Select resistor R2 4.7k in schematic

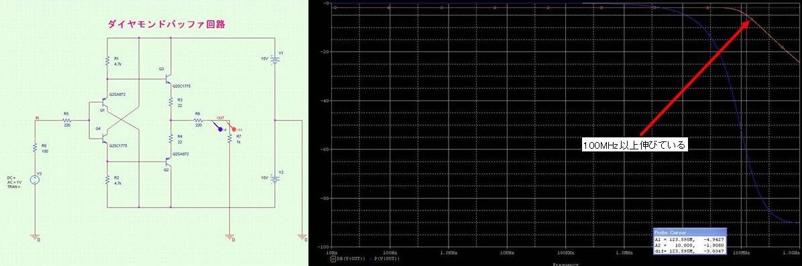(108, 180)
